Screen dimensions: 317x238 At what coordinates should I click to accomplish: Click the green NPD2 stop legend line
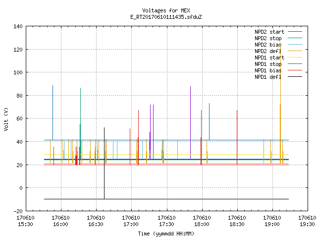coord(295,38)
